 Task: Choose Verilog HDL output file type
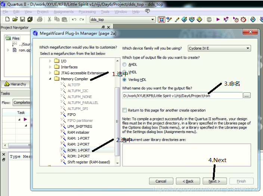tap(124, 80)
